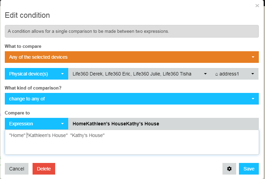Open the Life360 devices selection list
Image resolution: width=265 pixels, height=179 pixels.
click(140, 74)
